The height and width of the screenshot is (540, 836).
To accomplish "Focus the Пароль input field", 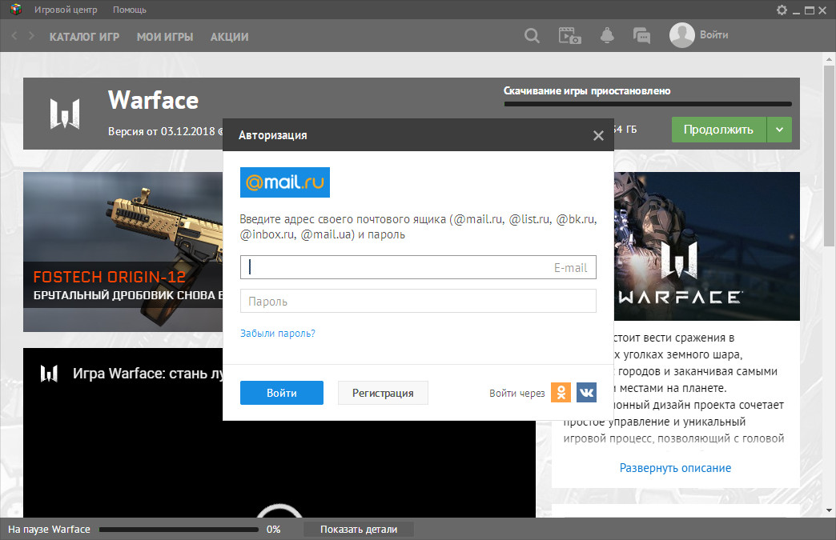I will 418,301.
